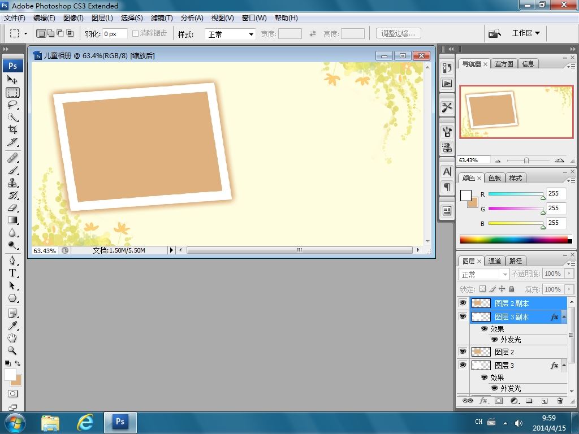Select the Dodge tool
The image size is (579, 434).
[12, 245]
